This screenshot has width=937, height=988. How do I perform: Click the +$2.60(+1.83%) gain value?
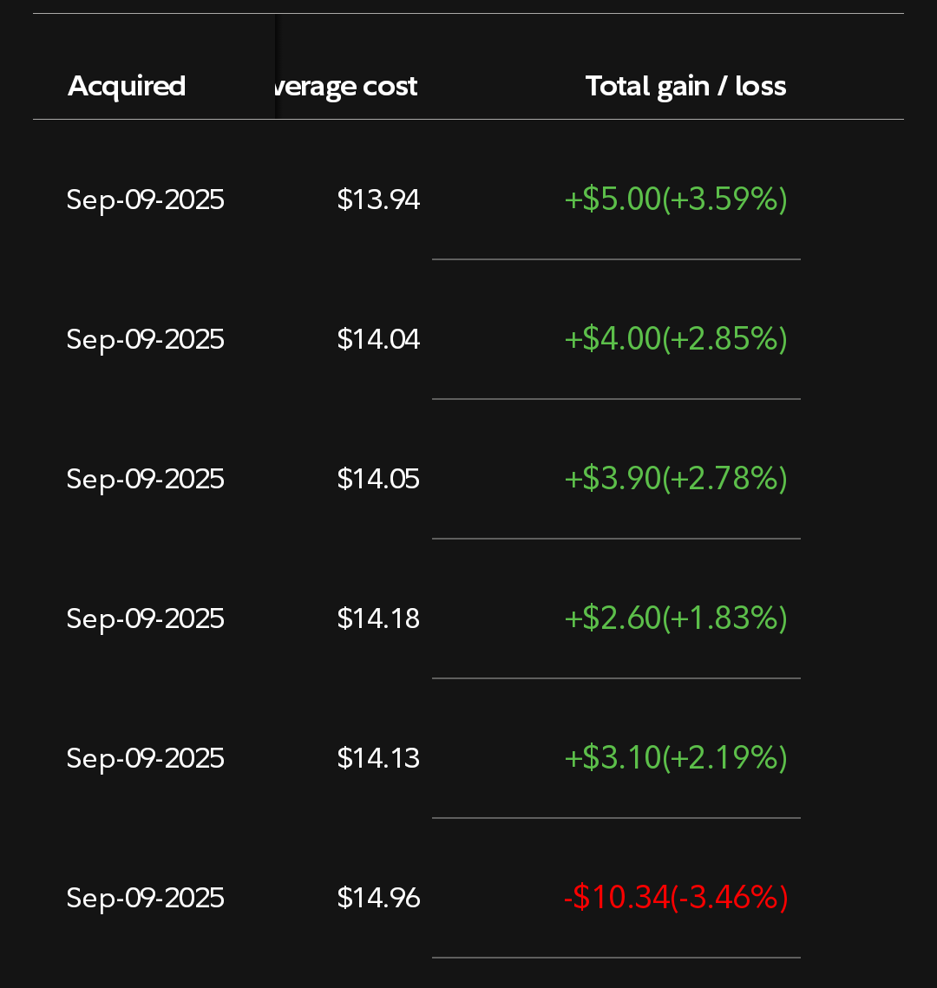676,618
